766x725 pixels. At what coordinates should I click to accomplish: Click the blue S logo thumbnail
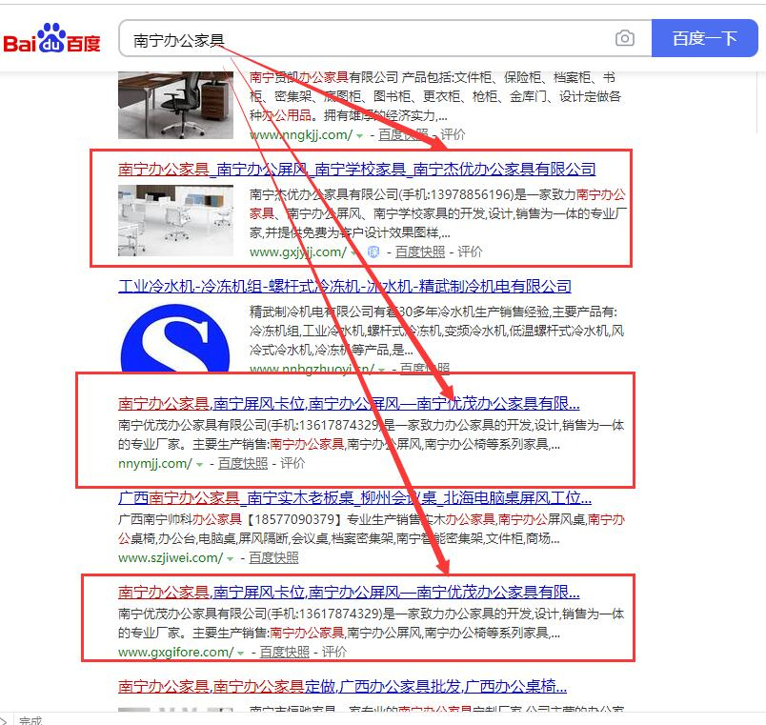175,338
